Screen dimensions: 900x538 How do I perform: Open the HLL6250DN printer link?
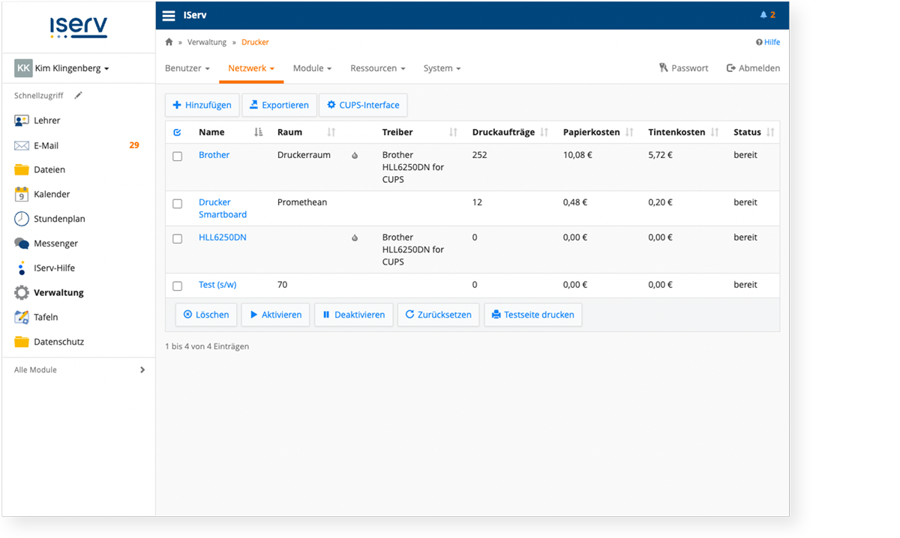pos(222,238)
